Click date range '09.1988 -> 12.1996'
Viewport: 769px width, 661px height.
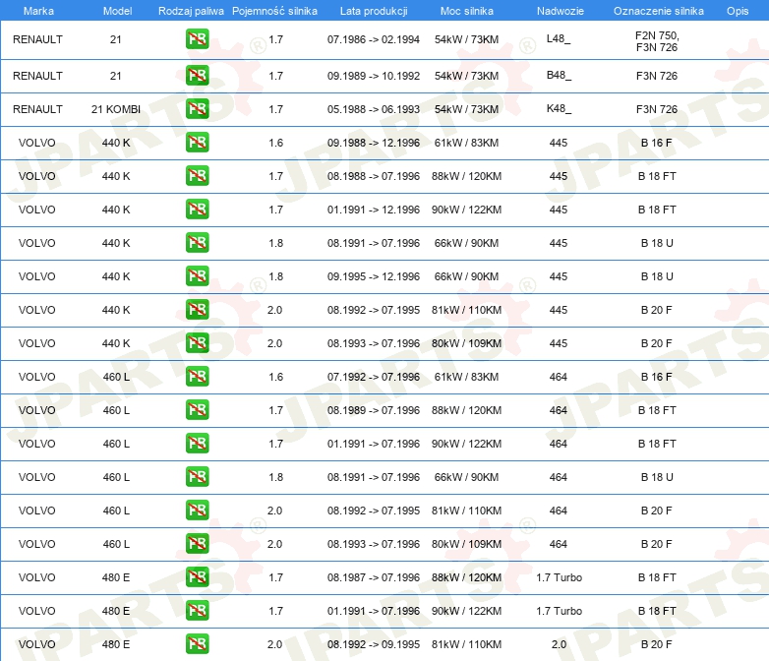click(374, 143)
